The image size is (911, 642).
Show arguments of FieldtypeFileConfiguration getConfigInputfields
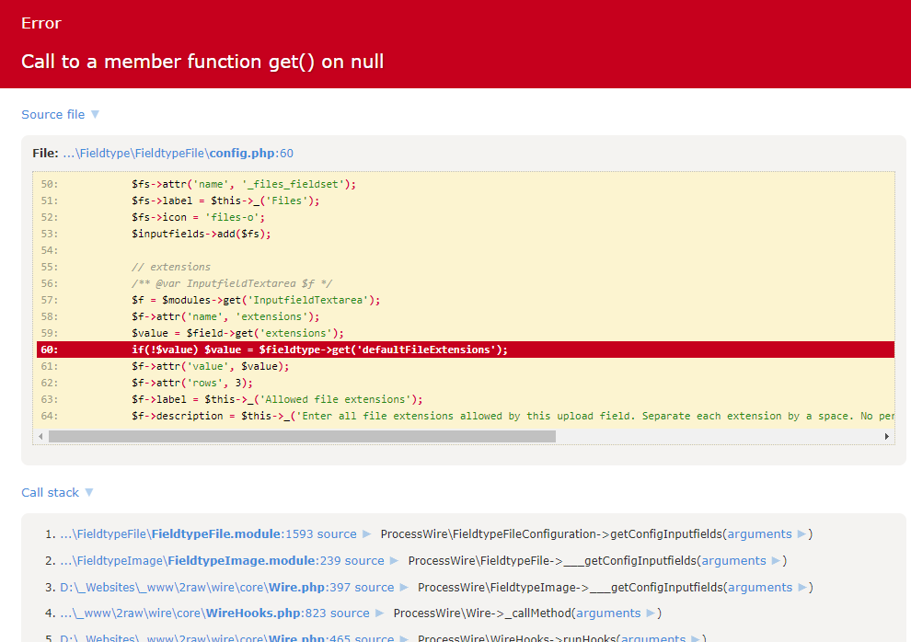point(767,534)
